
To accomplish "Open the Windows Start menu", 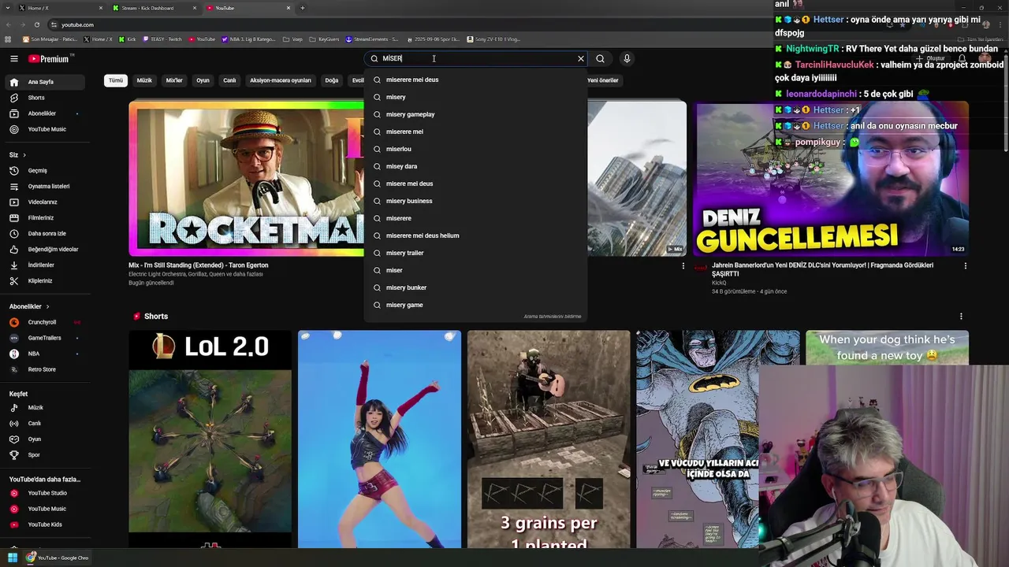I will [x=13, y=558].
